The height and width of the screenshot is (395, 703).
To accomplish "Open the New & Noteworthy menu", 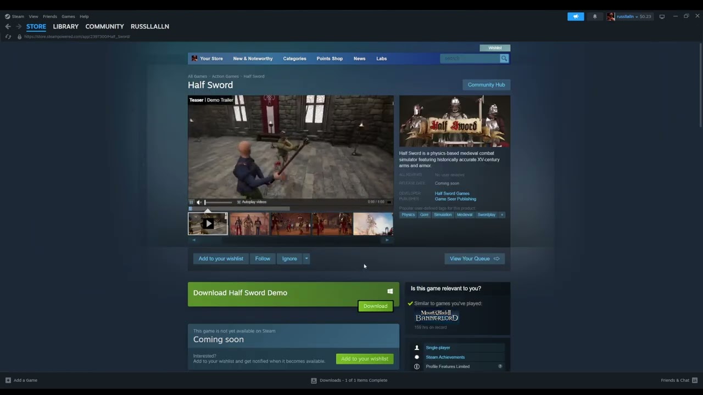I will point(253,58).
